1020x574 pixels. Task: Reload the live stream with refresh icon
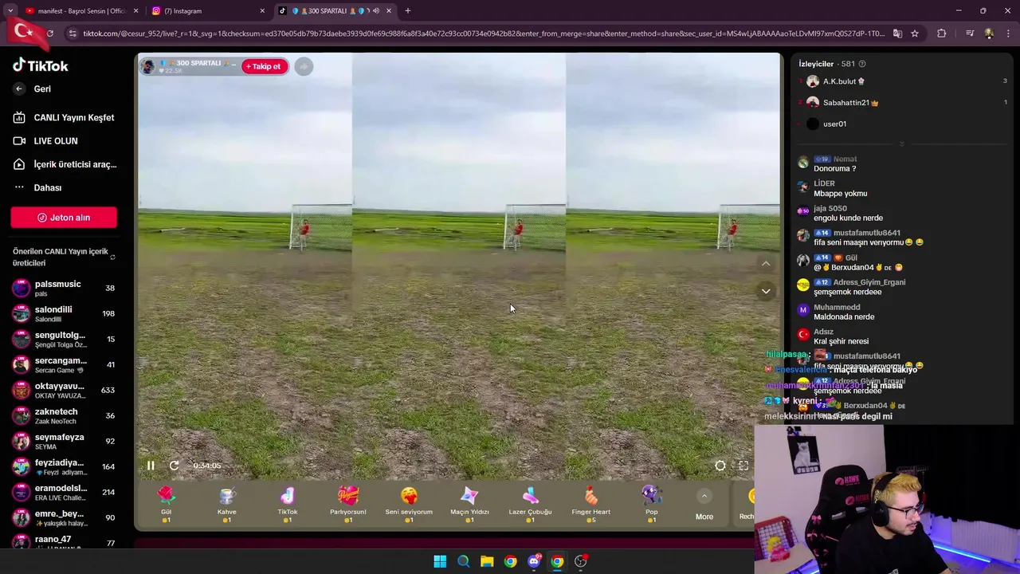[174, 466]
